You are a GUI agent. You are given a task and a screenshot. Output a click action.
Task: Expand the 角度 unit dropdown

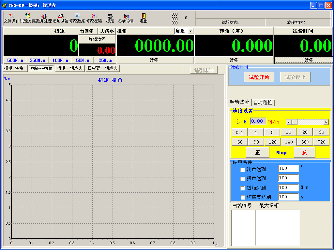pos(190,31)
